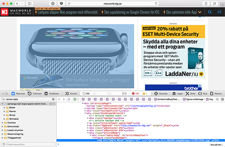
Task: Open the site search magnifier
Action: click(x=210, y=12)
